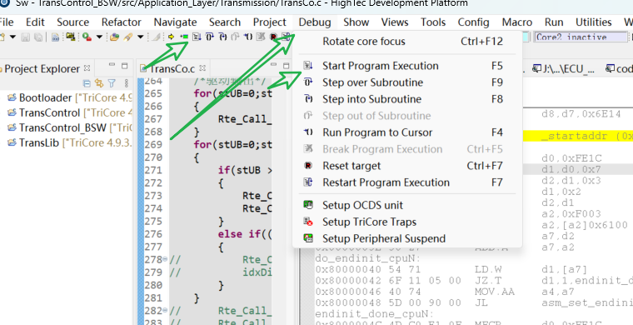Choose Step into Subroutine menu entry
Viewport: 633px width, 325px height.
coord(407,99)
